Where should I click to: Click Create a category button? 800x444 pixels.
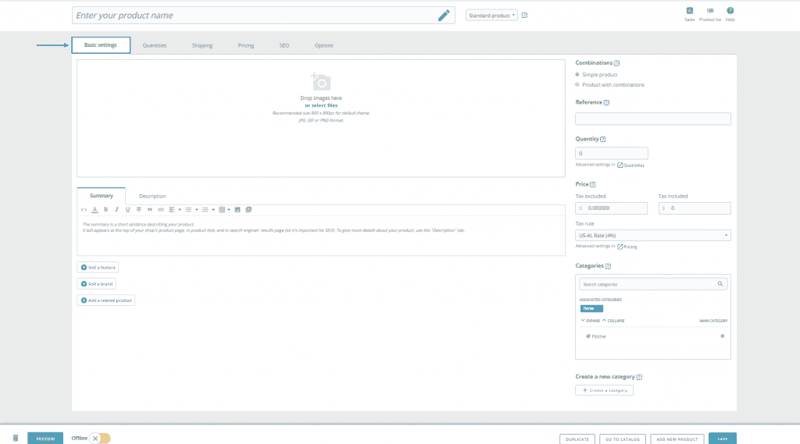604,390
